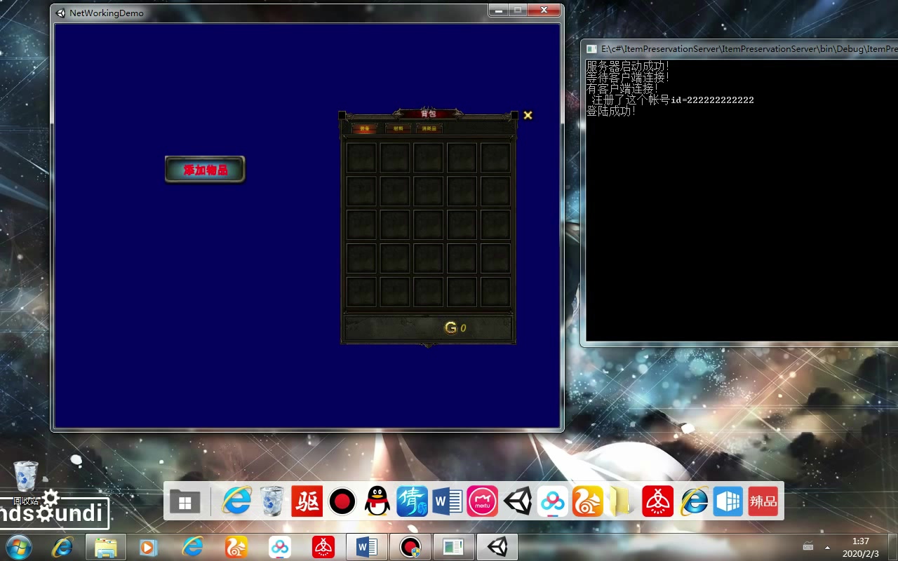Image resolution: width=898 pixels, height=561 pixels.
Task: Click console line with id=222222222222
Action: 673,100
